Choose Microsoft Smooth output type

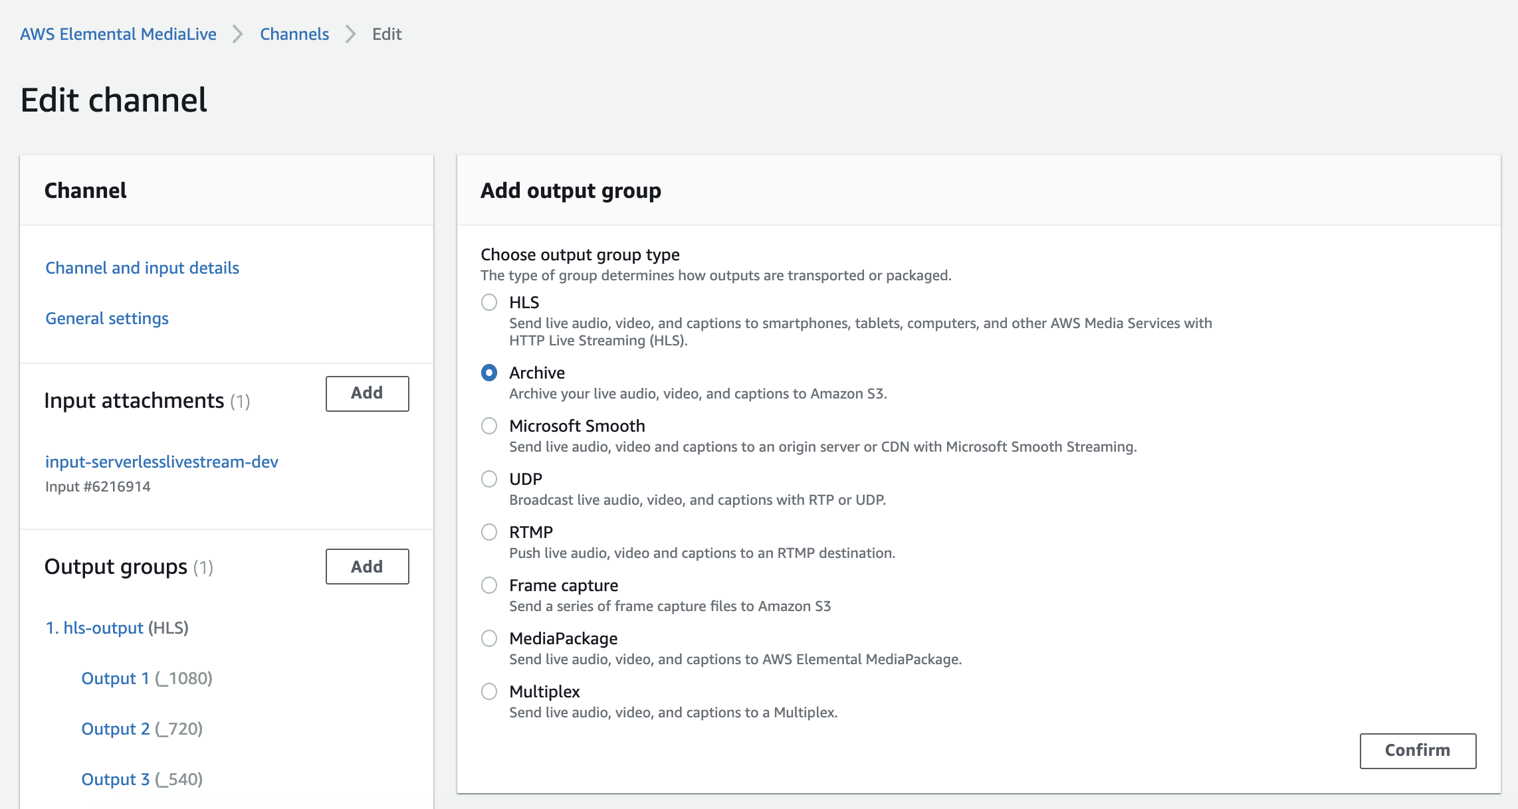pos(489,426)
